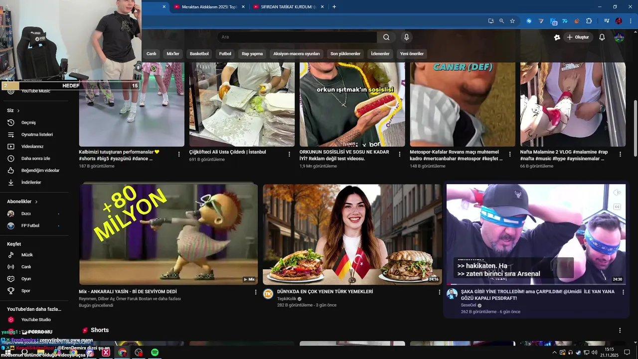The image size is (638, 359).
Task: Open Spotify from the taskbar
Action: (x=155, y=353)
